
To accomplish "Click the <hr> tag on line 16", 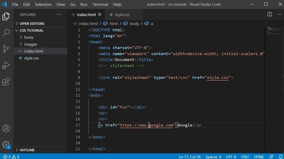I will point(103,119).
